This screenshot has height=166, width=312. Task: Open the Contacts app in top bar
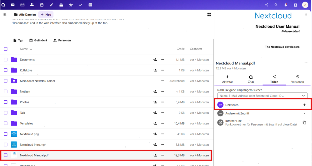tap(32, 5)
